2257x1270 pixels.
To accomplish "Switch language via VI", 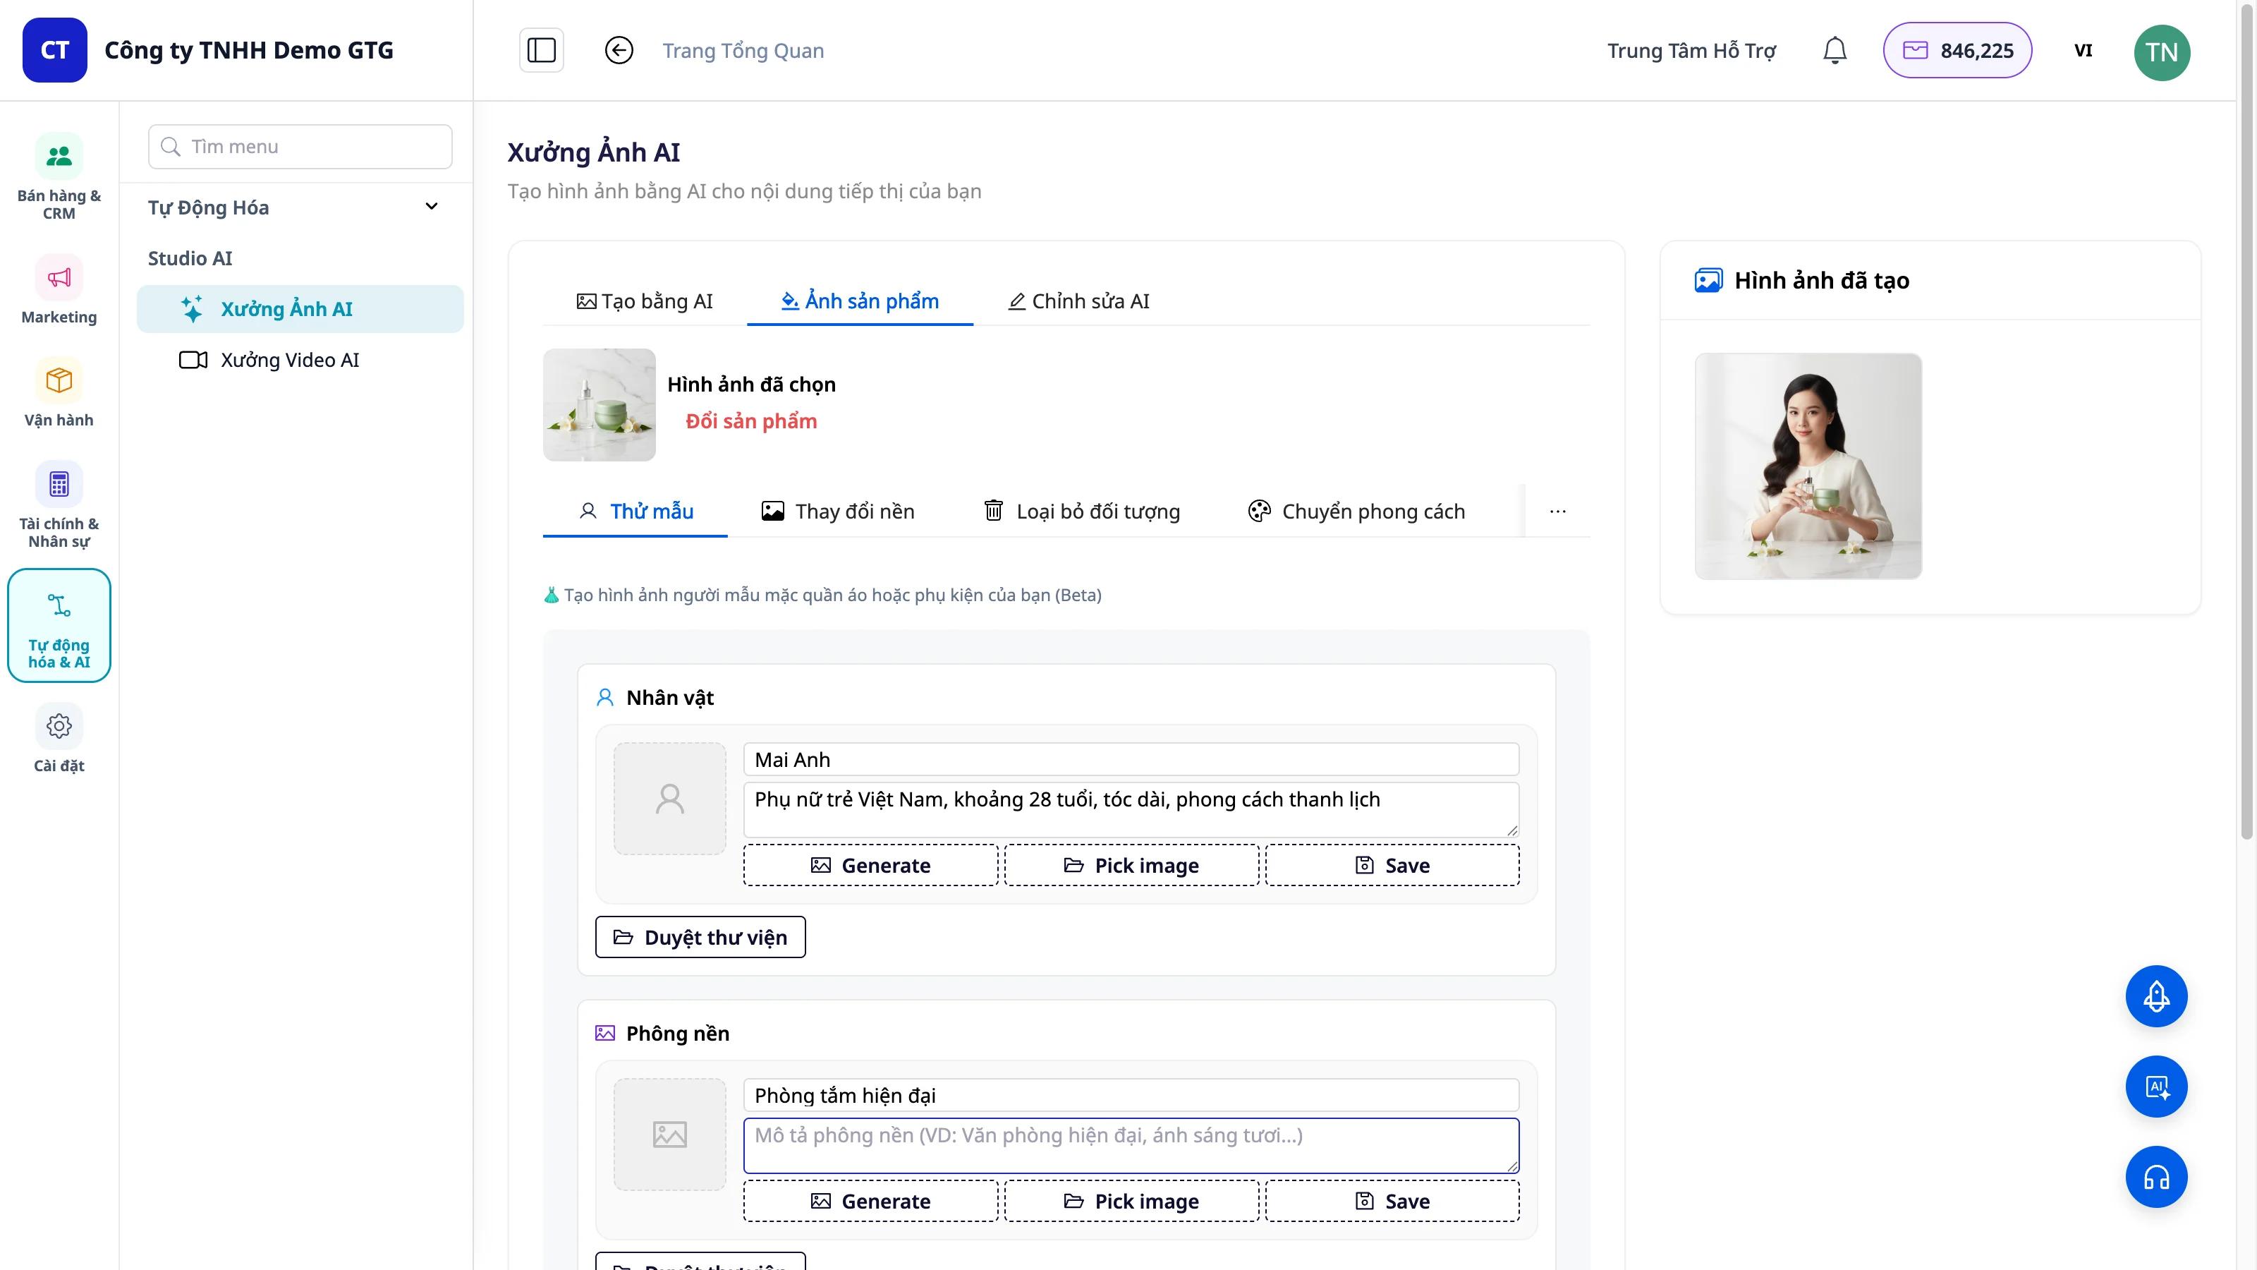I will click(x=2083, y=50).
